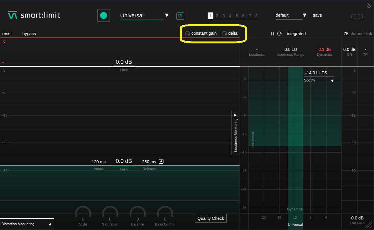
Task: Click the reset button
Action: [7, 34]
